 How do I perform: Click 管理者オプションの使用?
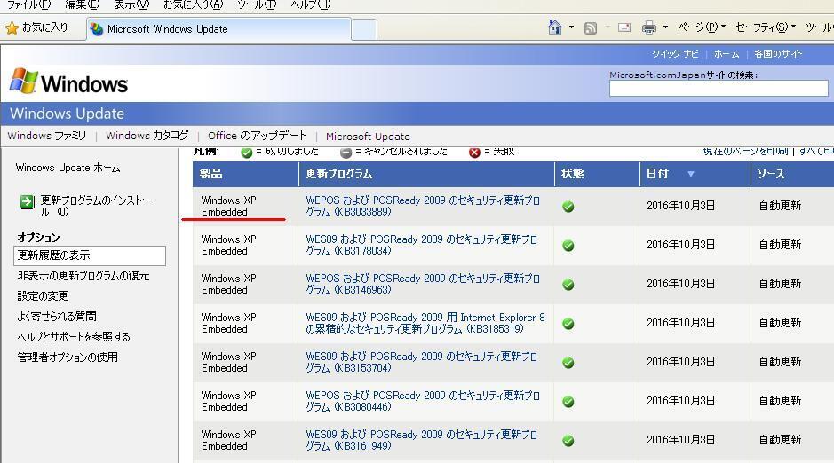click(68, 357)
